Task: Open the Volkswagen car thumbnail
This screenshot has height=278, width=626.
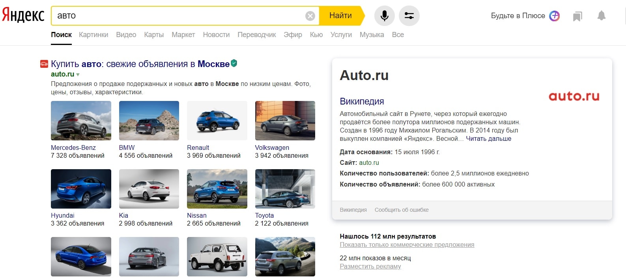Action: 285,121
